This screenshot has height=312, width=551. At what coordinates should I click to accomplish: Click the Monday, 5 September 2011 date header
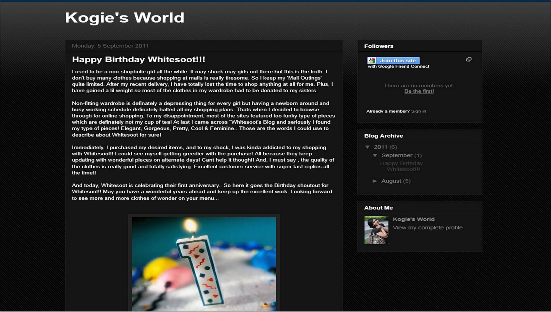pyautogui.click(x=110, y=46)
